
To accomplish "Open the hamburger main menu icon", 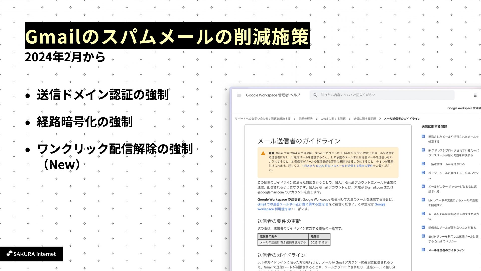I will coord(239,95).
